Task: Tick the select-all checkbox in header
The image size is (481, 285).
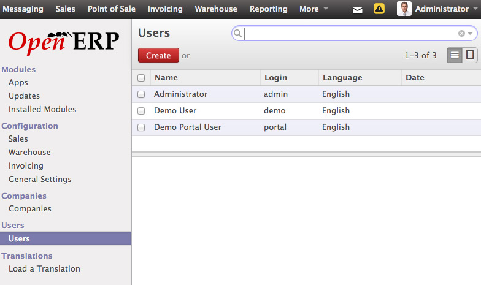Action: coord(142,78)
